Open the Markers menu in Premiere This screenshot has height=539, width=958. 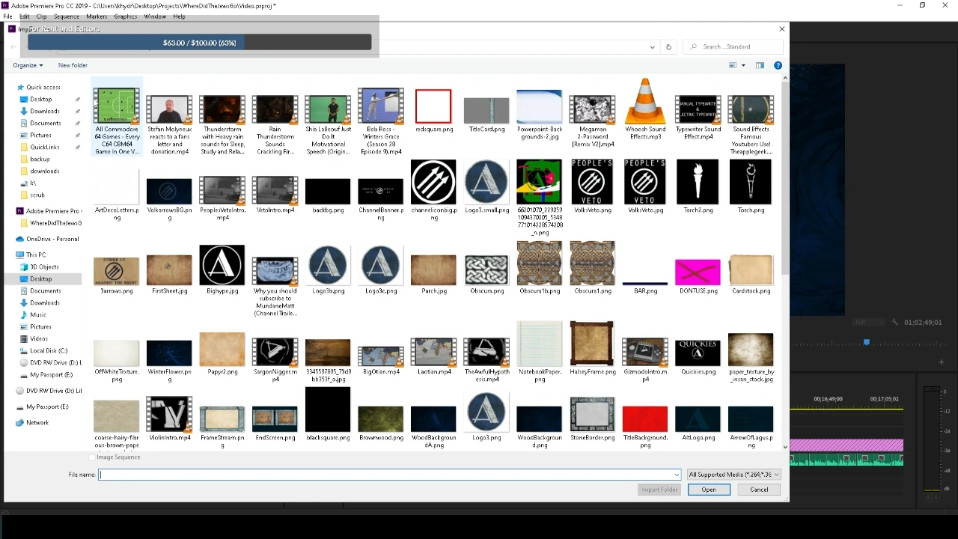click(x=97, y=16)
